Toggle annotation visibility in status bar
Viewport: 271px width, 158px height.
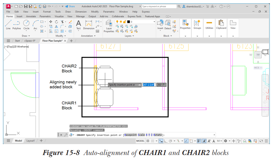204,141
